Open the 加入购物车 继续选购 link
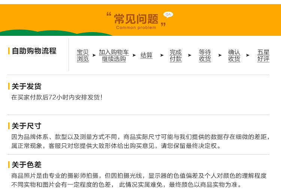The height and width of the screenshot is (190, 281). (x=114, y=56)
